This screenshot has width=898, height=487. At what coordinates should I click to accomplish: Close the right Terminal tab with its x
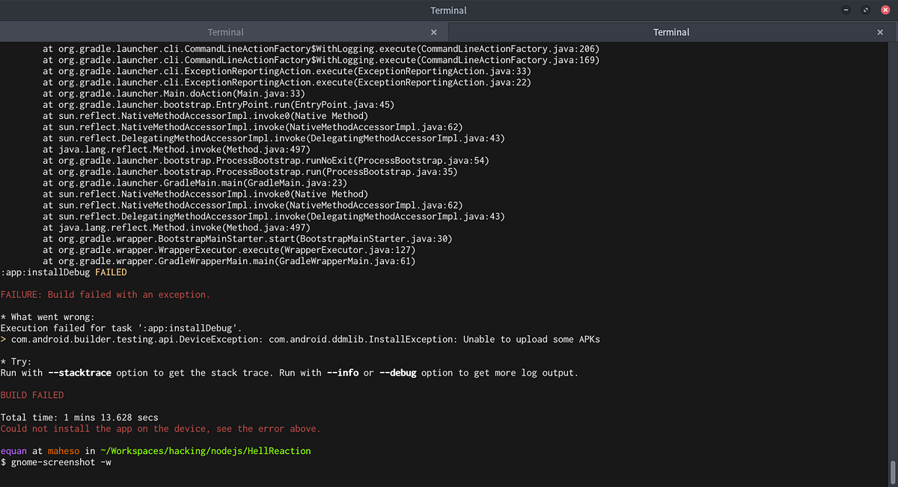point(879,32)
